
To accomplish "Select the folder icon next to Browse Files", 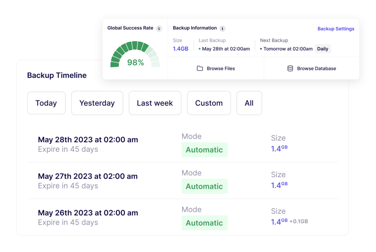I will [199, 68].
